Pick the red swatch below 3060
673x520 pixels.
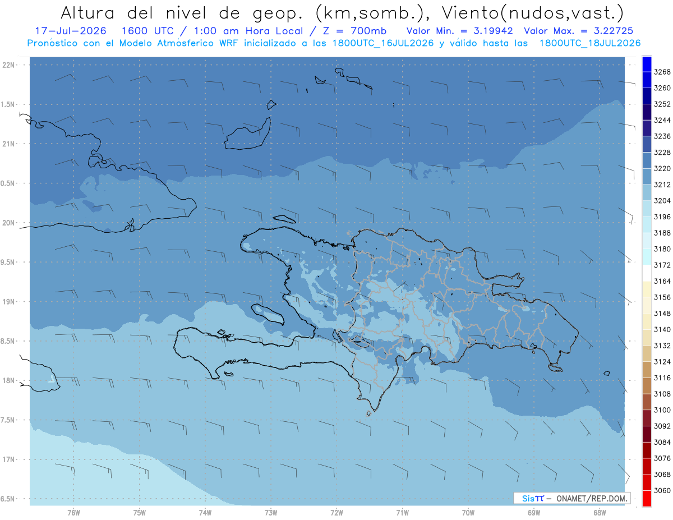click(x=647, y=499)
